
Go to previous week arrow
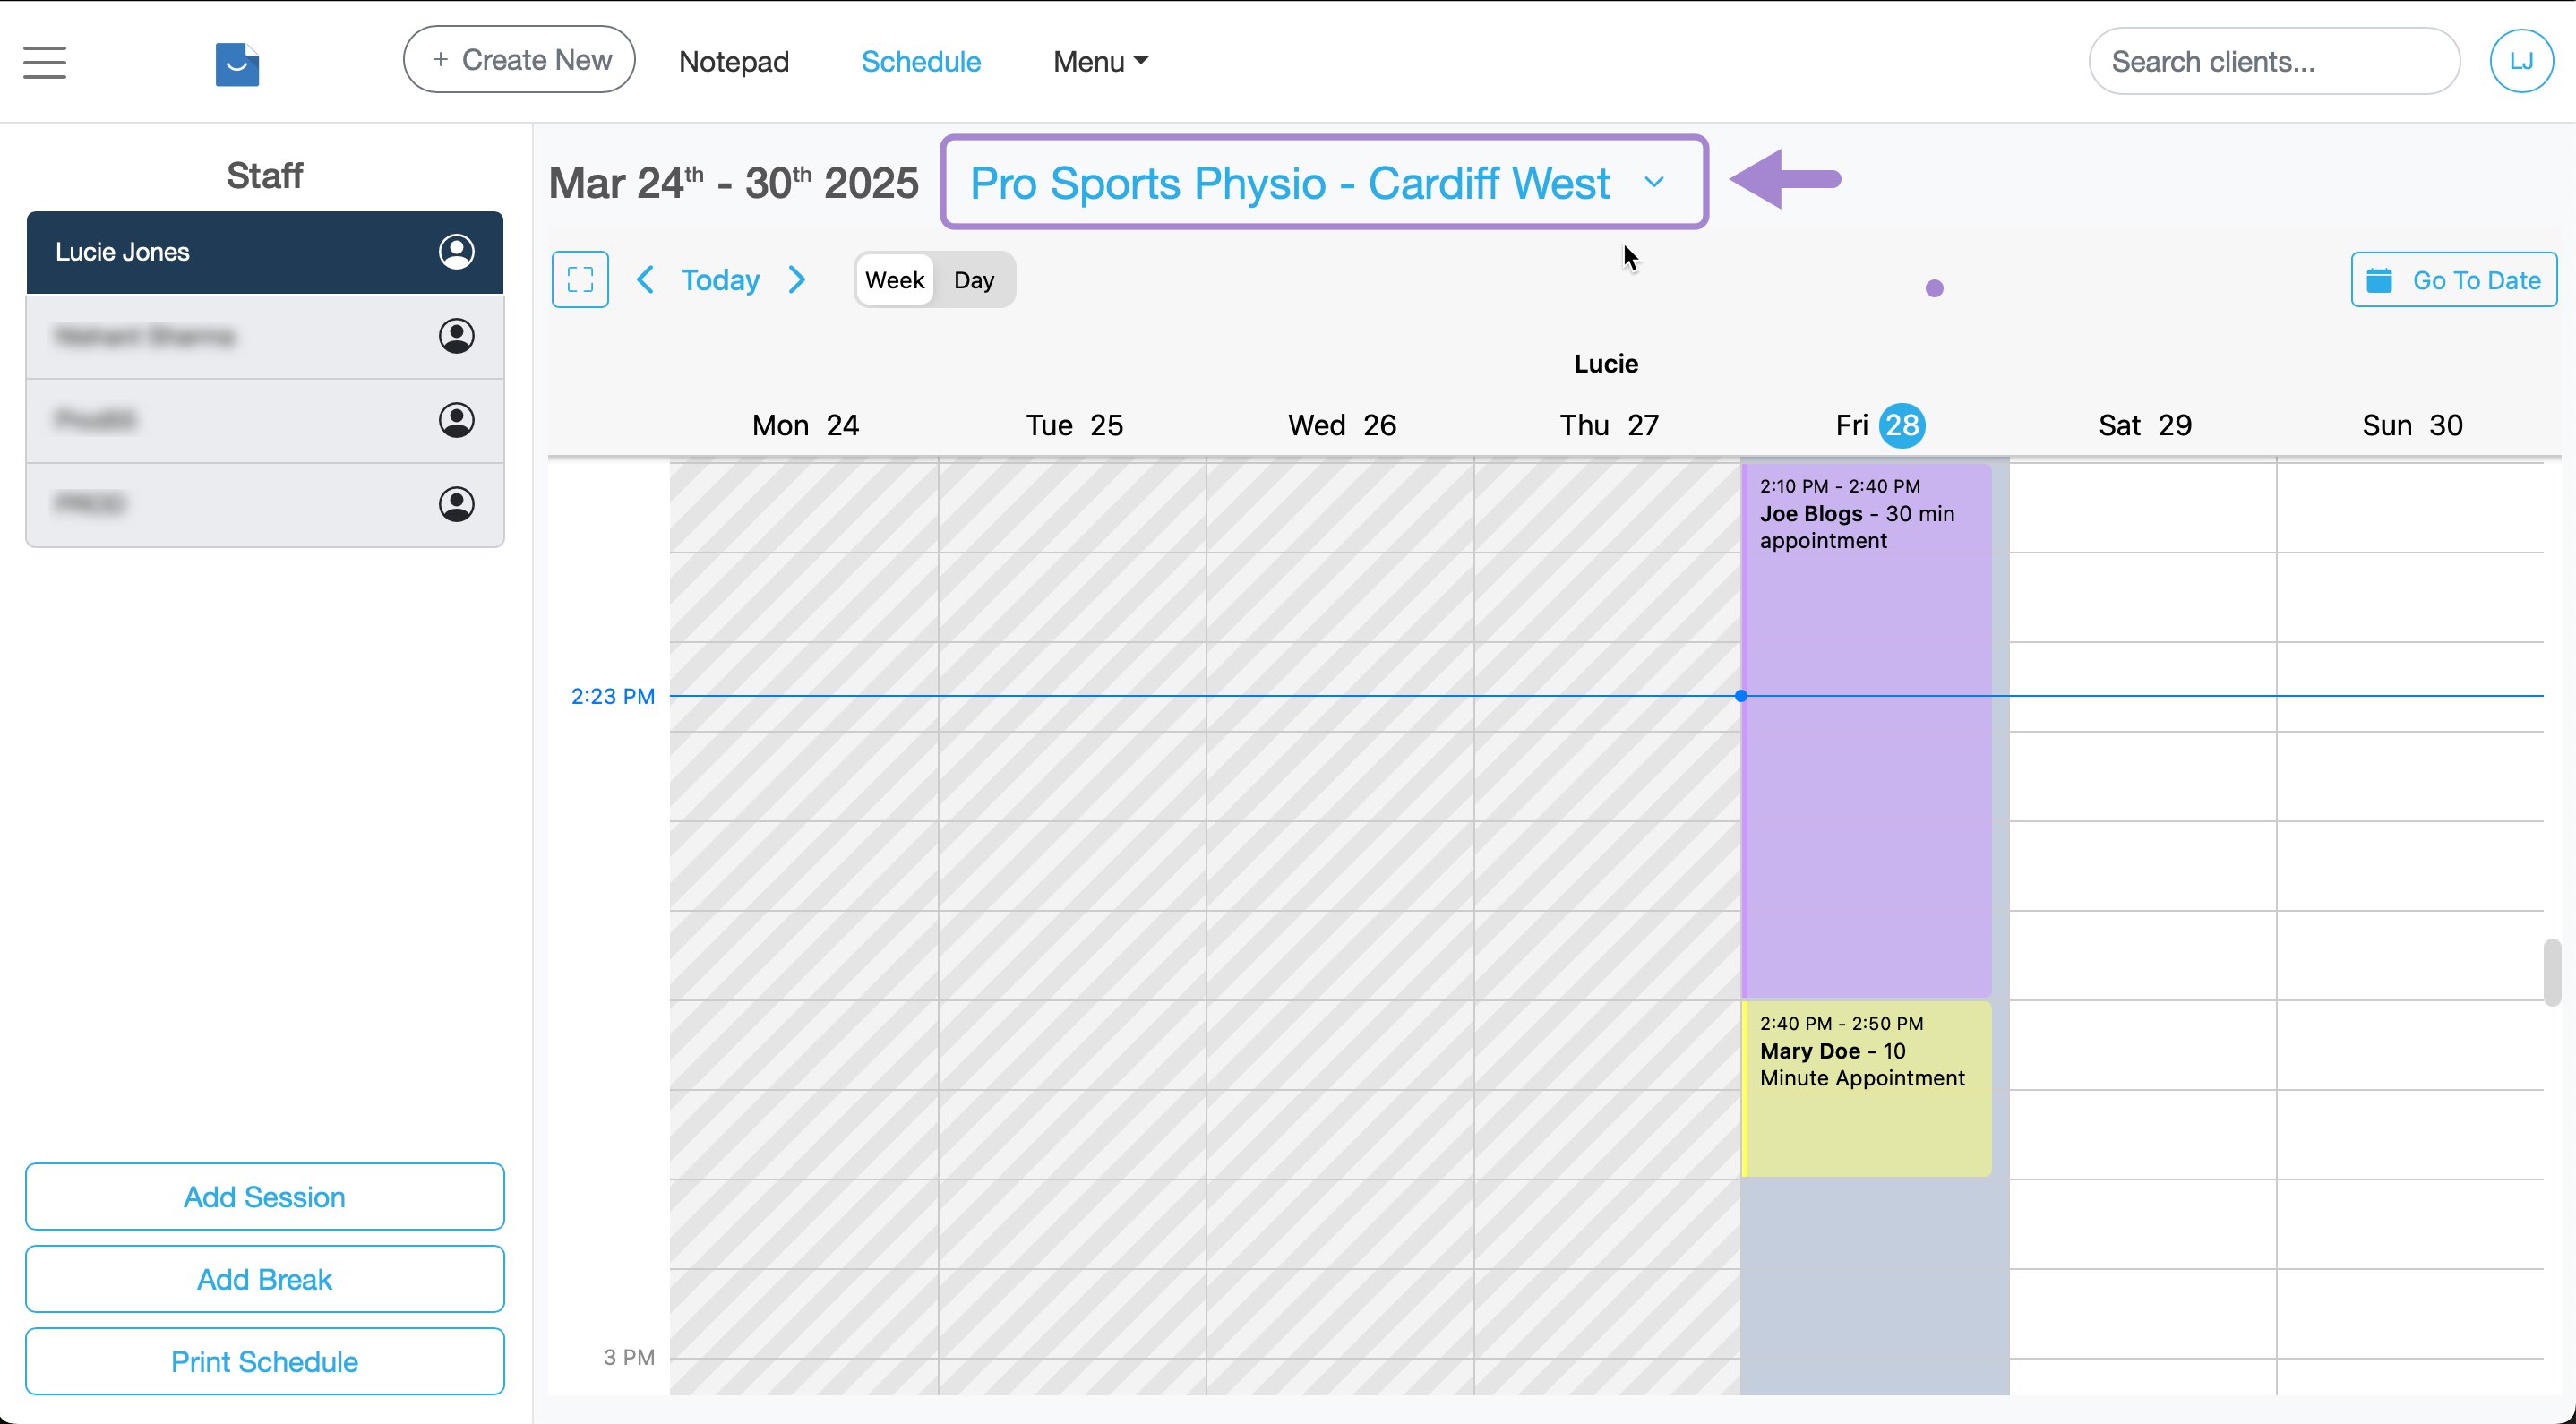point(646,279)
